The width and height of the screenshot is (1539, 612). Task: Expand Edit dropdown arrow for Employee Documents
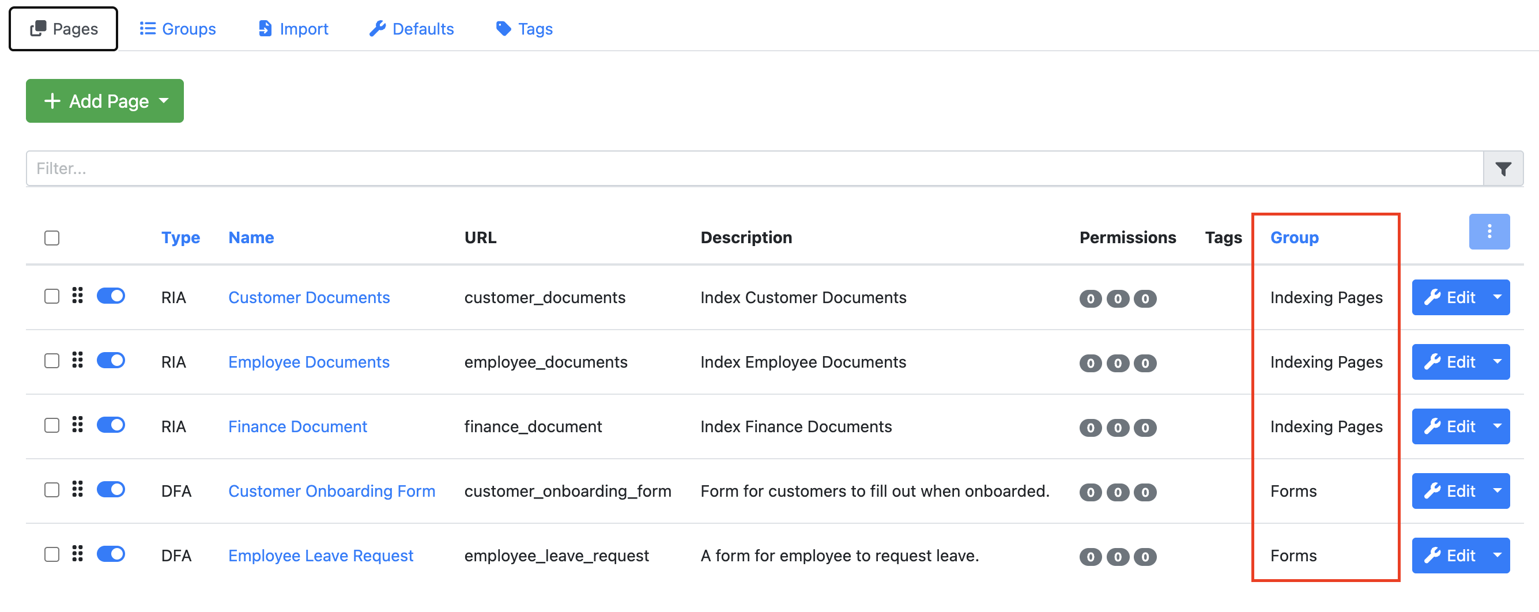1497,361
